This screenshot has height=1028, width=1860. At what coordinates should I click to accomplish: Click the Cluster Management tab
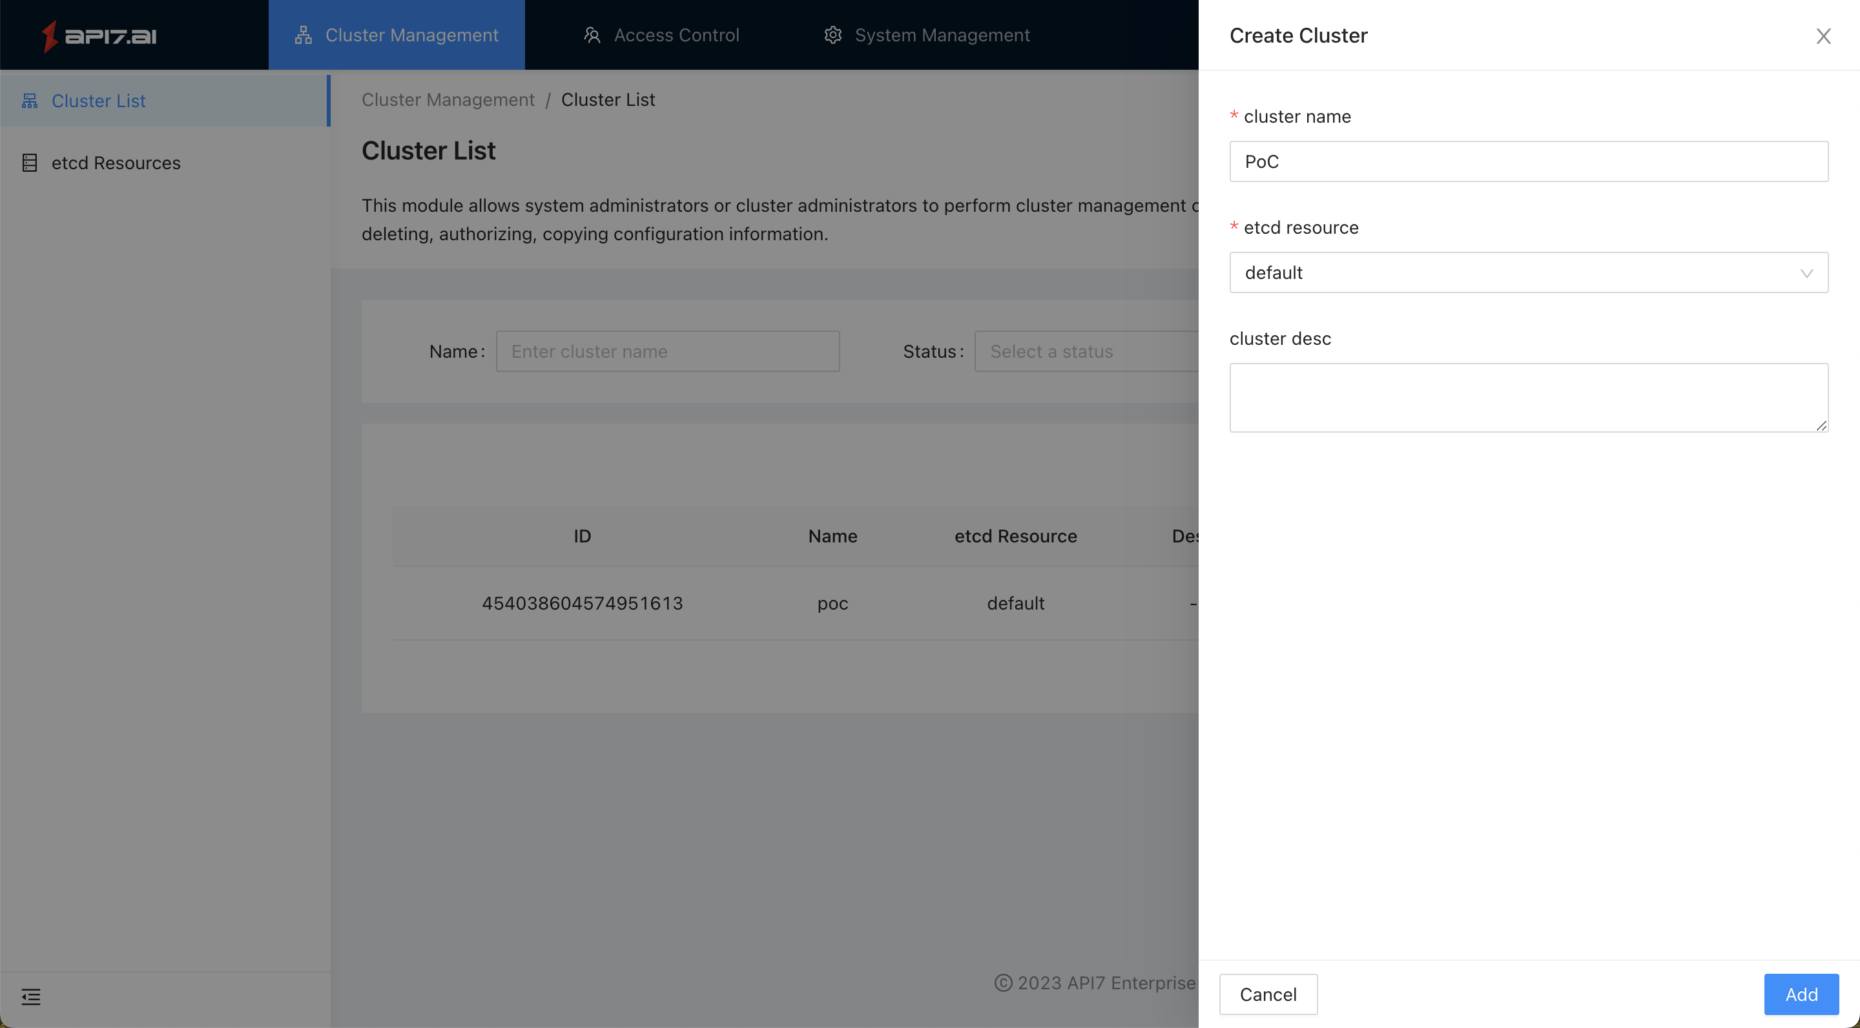pos(397,34)
